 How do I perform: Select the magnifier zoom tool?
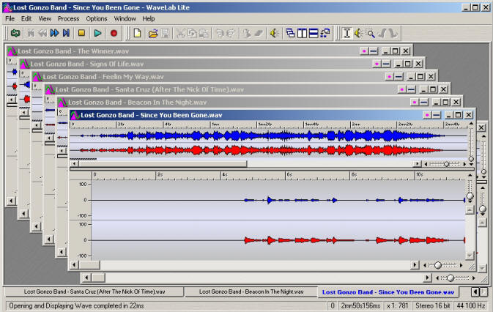[x=371, y=33]
